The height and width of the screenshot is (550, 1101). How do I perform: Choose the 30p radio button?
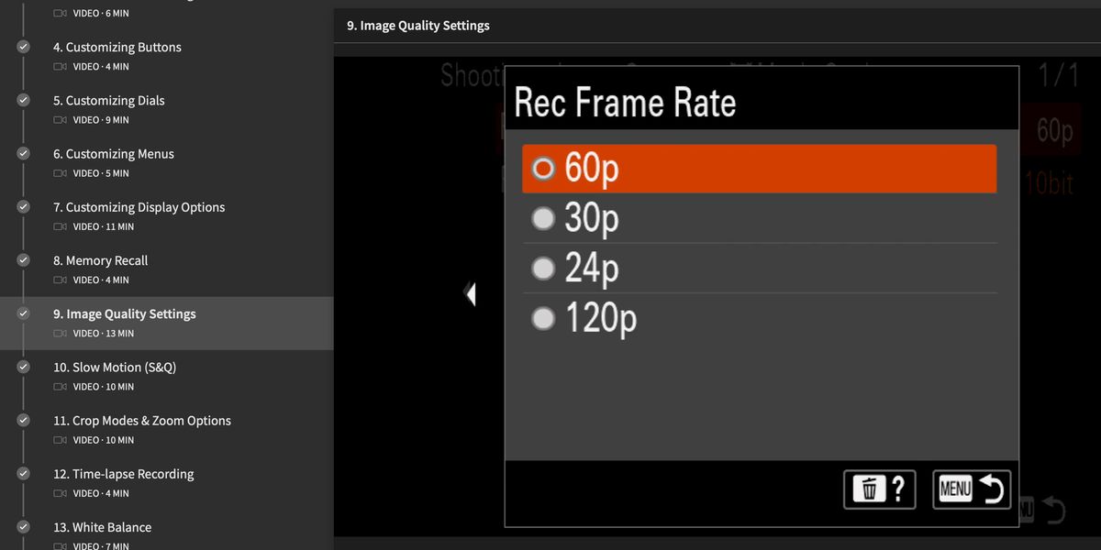pos(544,218)
